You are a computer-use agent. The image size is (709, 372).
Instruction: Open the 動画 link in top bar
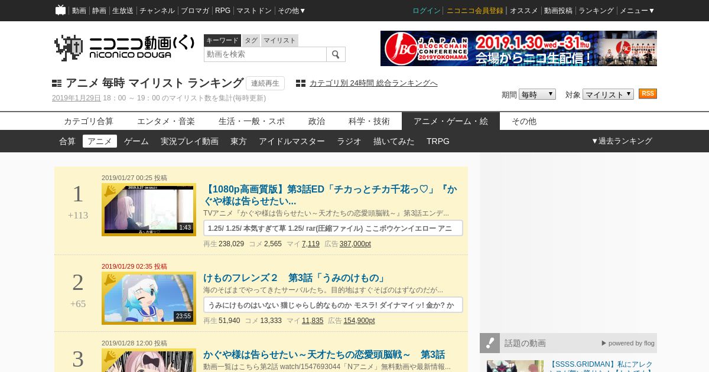[x=79, y=11]
